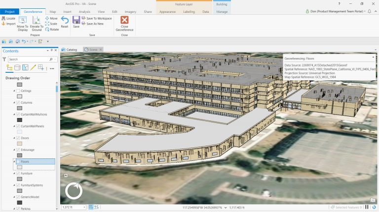379x212 pixels.
Task: Select List By Data Source cylinder icon
Action: 17,68
